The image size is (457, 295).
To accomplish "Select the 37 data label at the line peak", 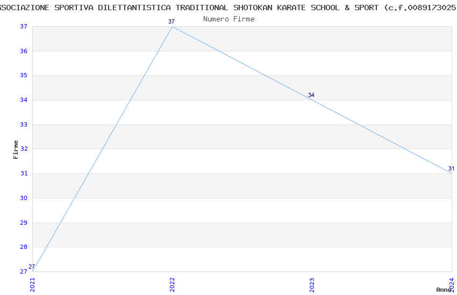I will click(x=172, y=22).
